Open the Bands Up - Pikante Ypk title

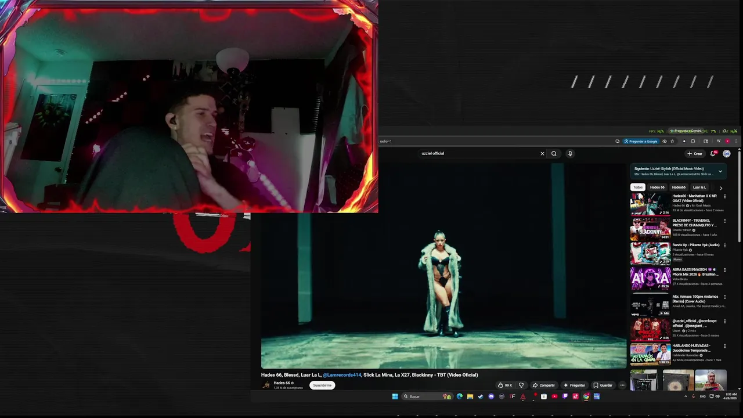coord(696,245)
